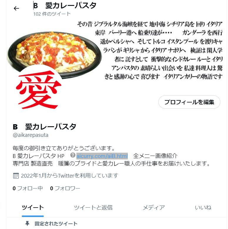The image size is (228, 229).
Task: Click the calendar icon beside join date
Action: (x=16, y=176)
